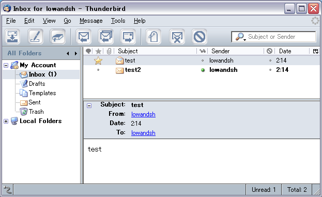Select the "test" message row

(202, 60)
